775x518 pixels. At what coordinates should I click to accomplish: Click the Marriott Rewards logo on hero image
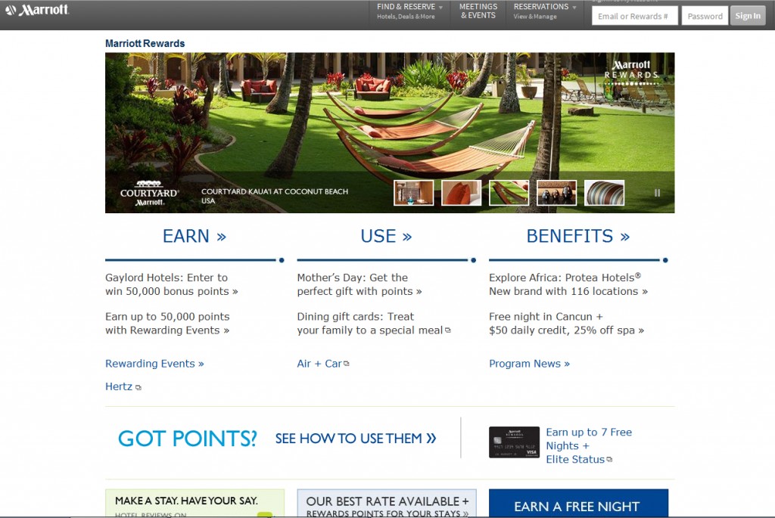pos(631,72)
